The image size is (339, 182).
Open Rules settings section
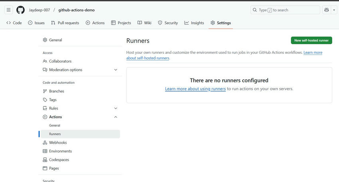point(80,108)
